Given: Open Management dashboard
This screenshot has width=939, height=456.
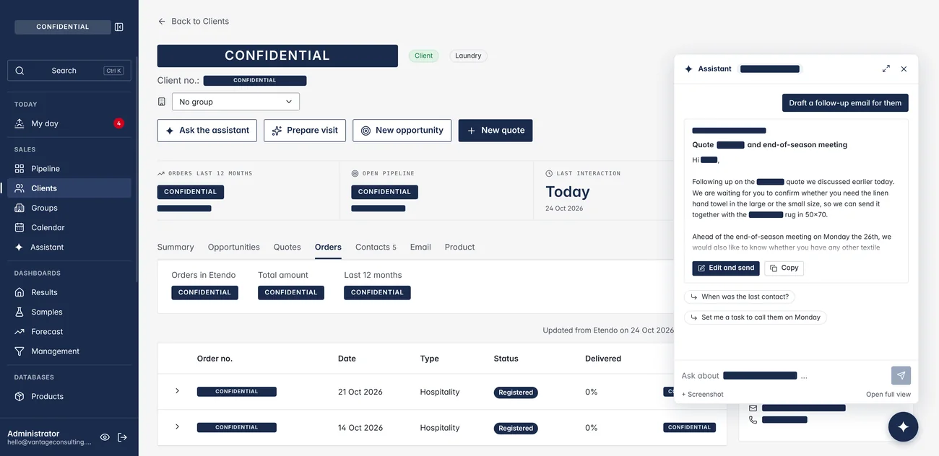Looking at the screenshot, I should coord(69,351).
